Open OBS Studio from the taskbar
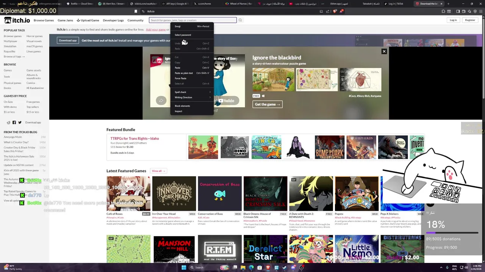The width and height of the screenshot is (485, 272). tap(301, 267)
